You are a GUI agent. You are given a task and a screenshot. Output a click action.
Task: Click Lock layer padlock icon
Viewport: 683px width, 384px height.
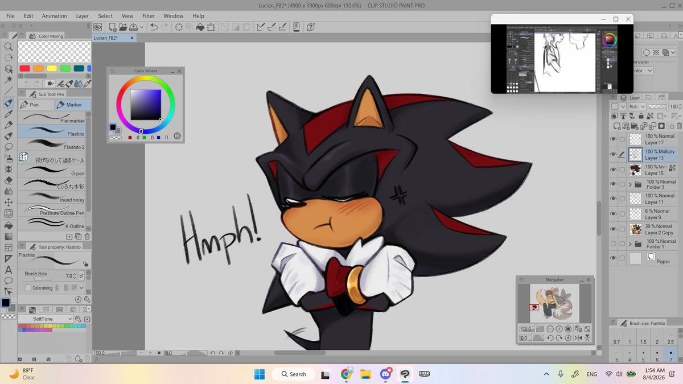(641, 116)
